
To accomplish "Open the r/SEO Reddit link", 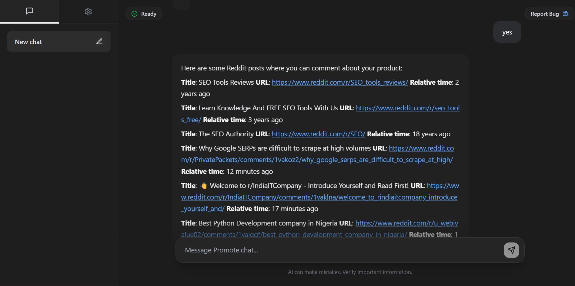I will 318,134.
